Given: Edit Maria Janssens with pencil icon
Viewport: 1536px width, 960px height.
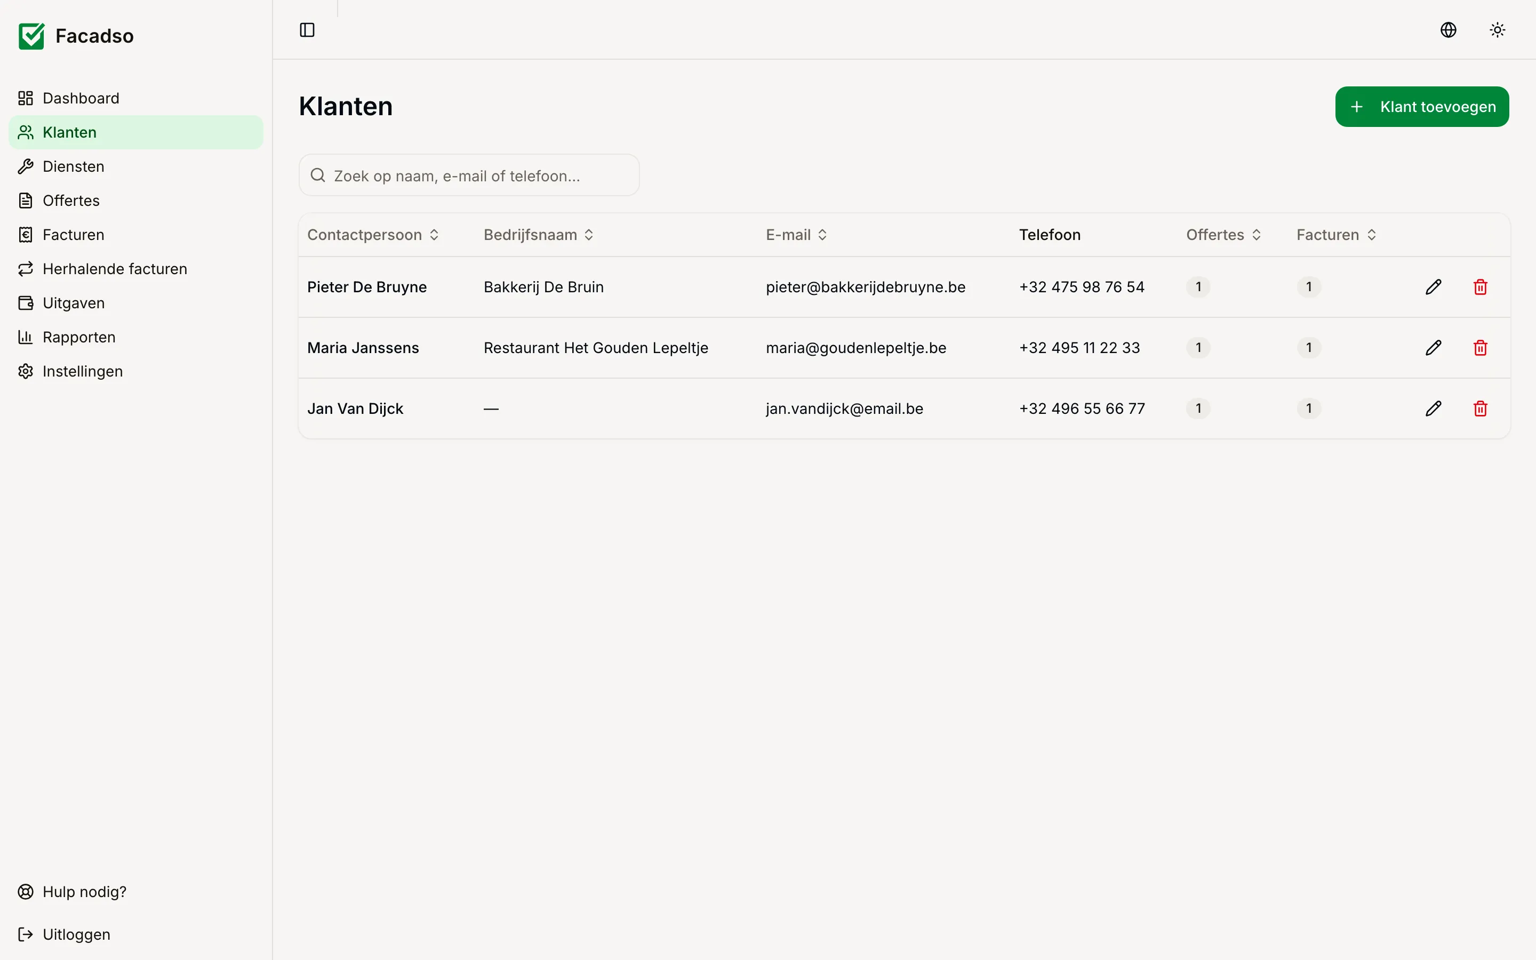Looking at the screenshot, I should (x=1433, y=348).
